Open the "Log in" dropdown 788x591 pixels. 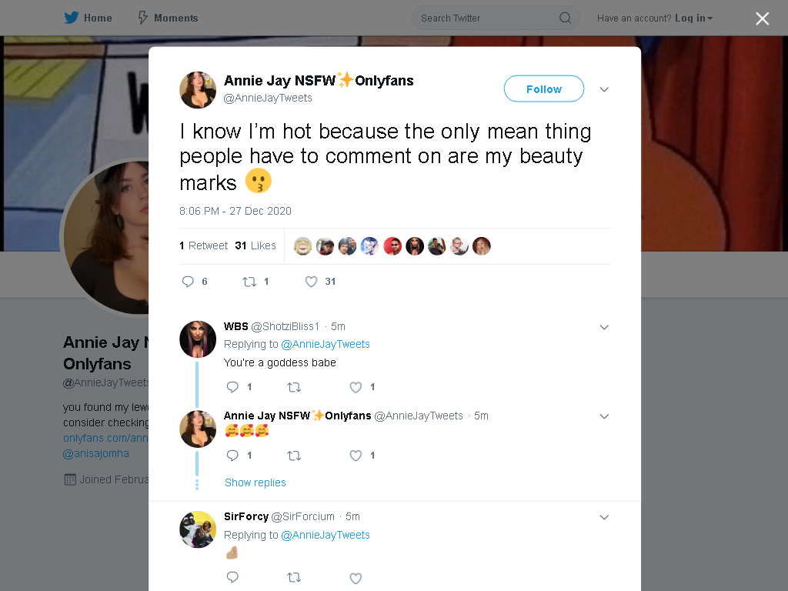pyautogui.click(x=693, y=18)
